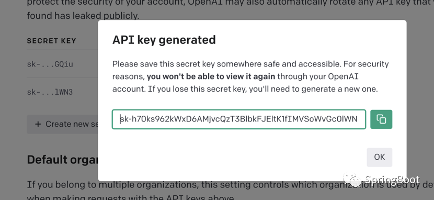Select the sk-...lWN3 secret key row
The width and height of the screenshot is (434, 200).
click(x=63, y=92)
